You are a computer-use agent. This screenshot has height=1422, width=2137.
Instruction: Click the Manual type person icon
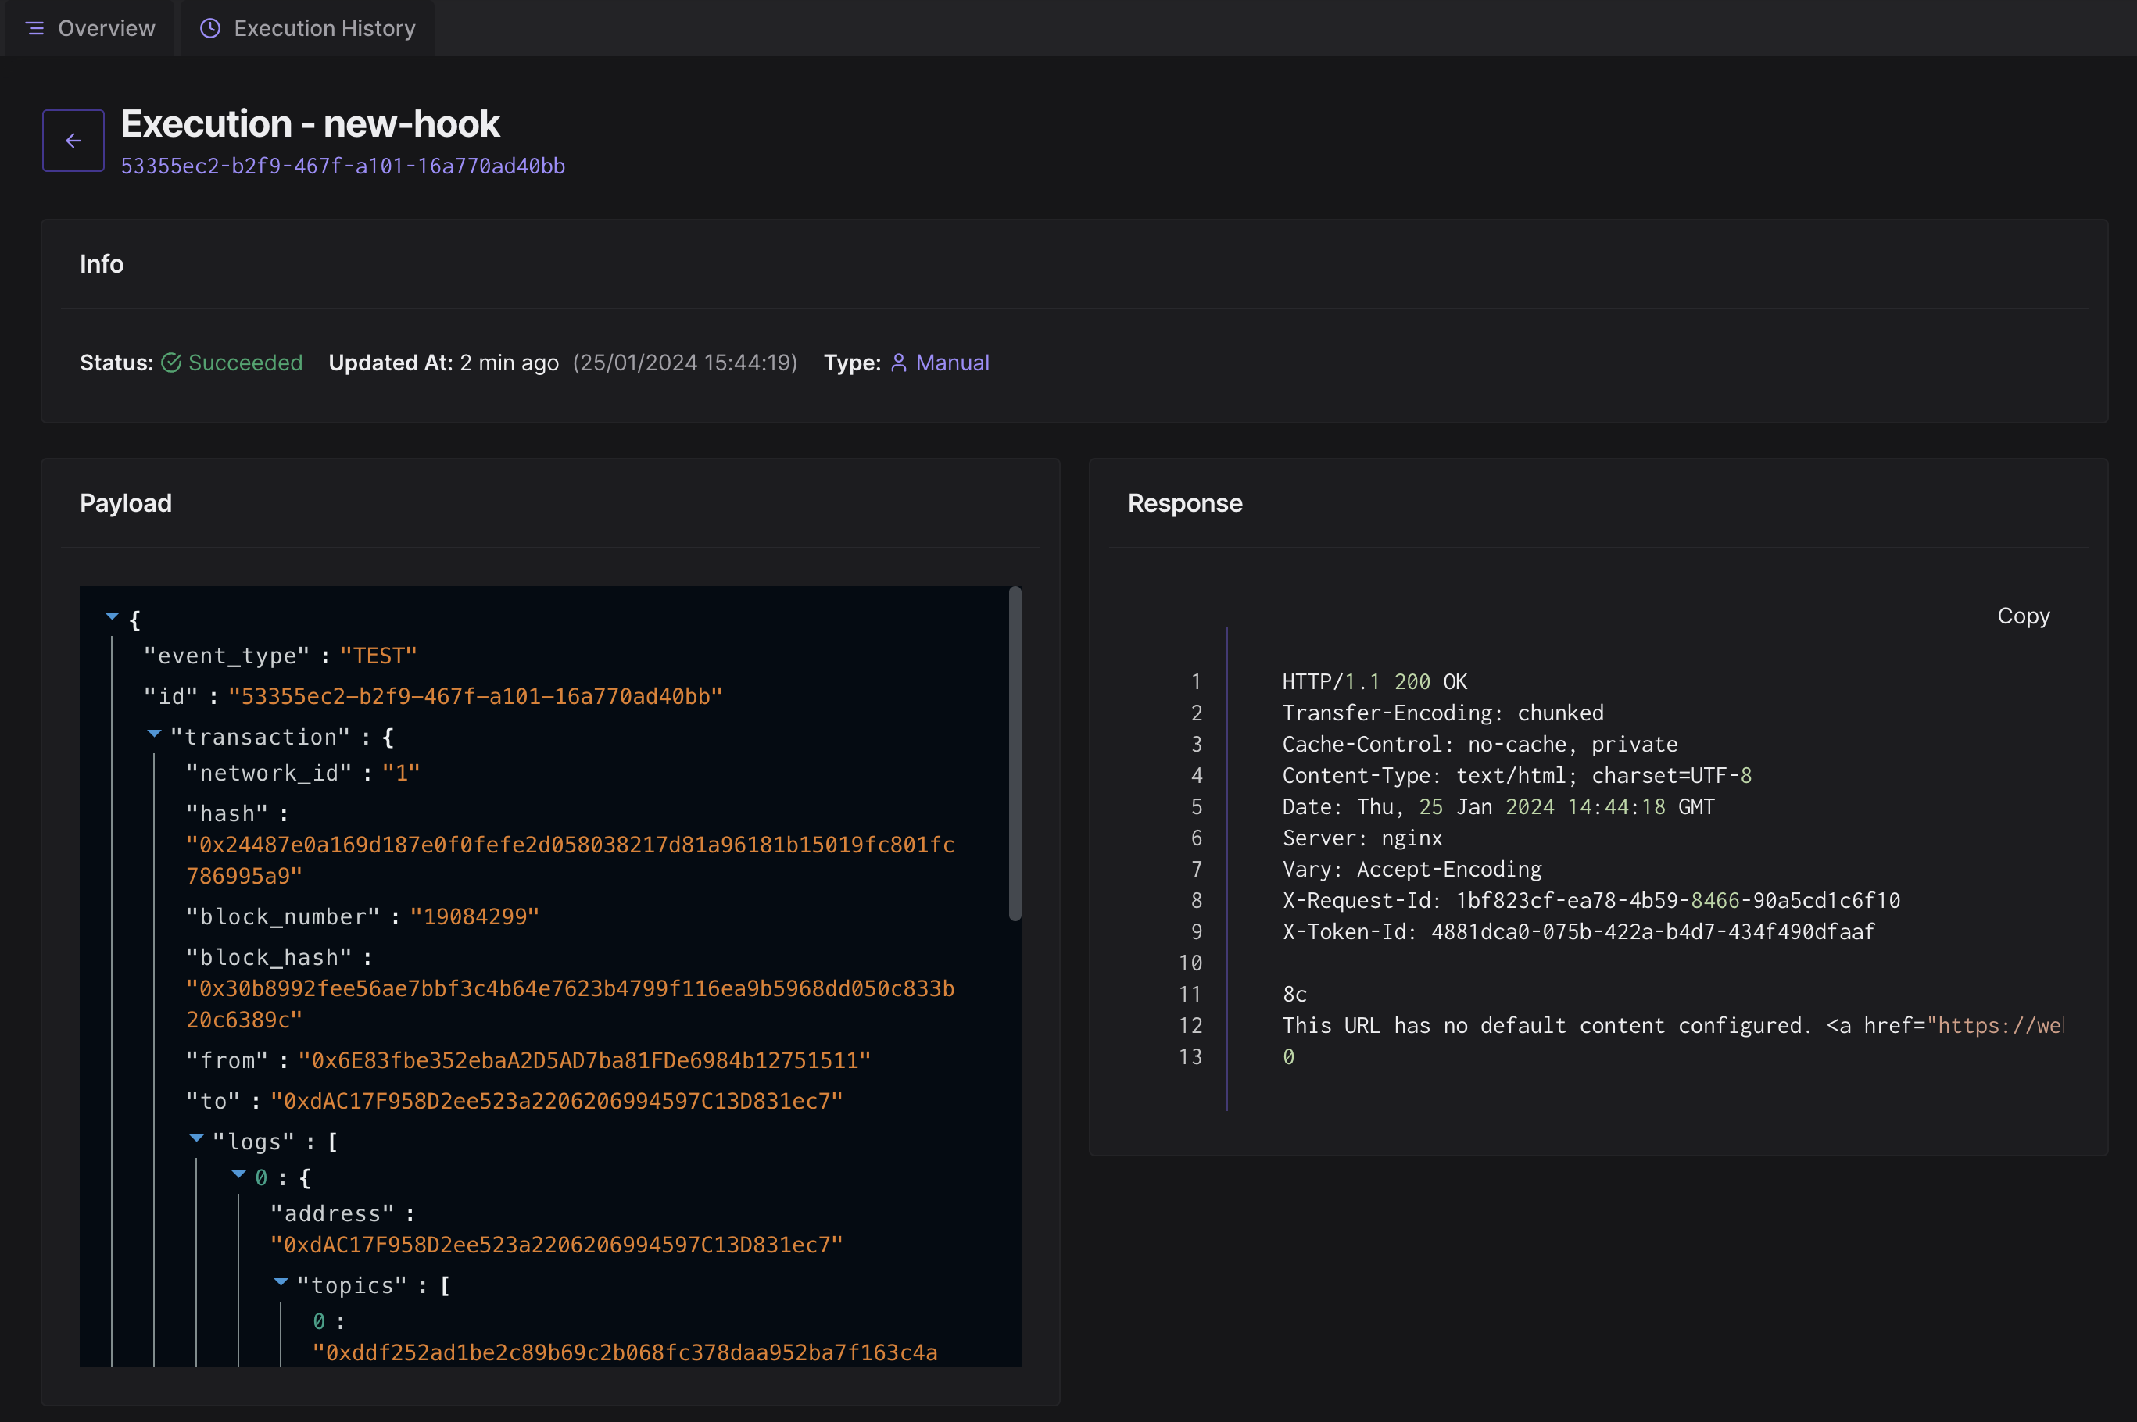pyautogui.click(x=899, y=363)
